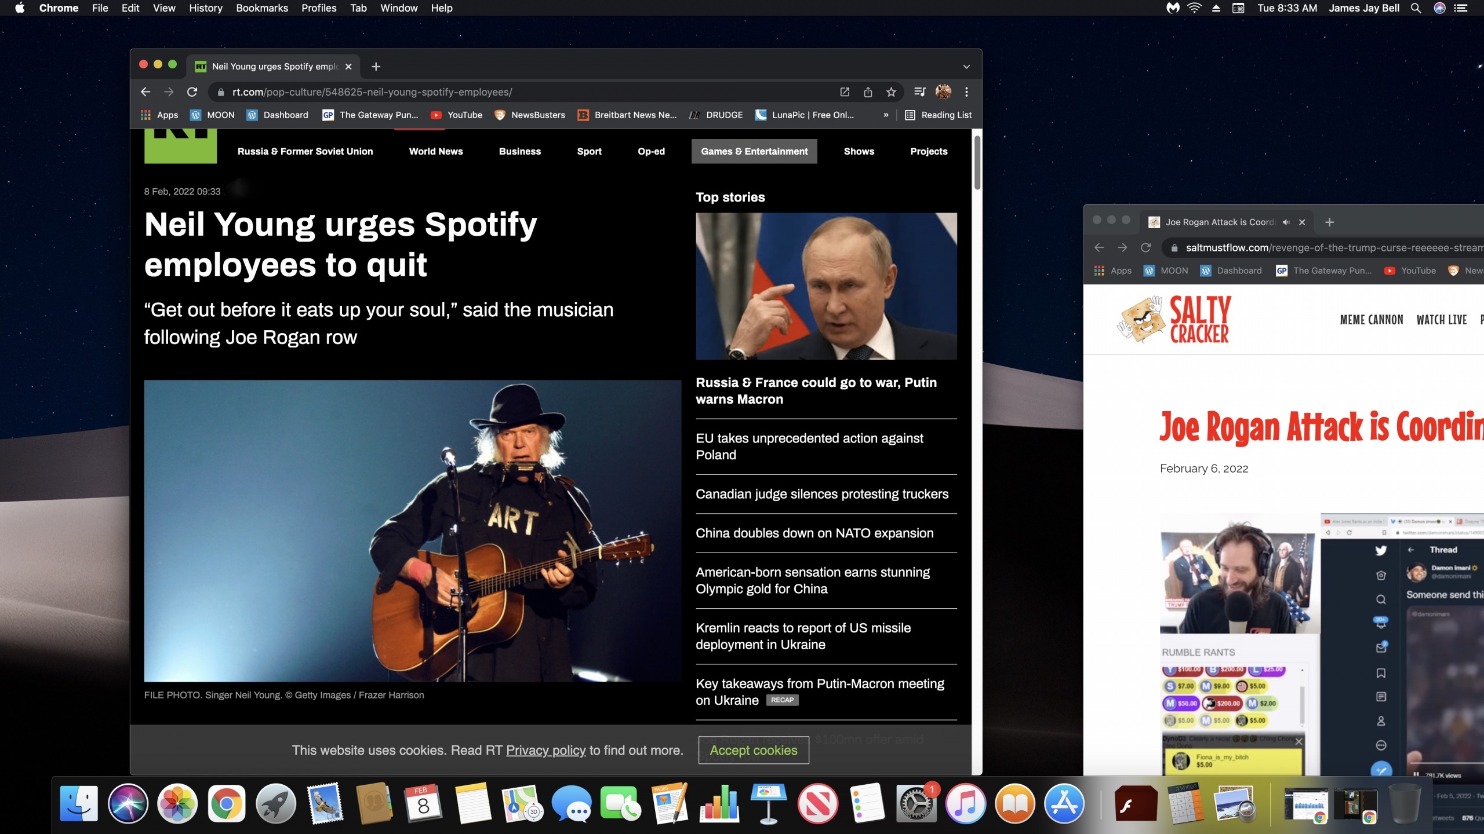Viewport: 1484px width, 834px height.
Task: Expand hidden bookmarks with double chevron
Action: click(886, 115)
